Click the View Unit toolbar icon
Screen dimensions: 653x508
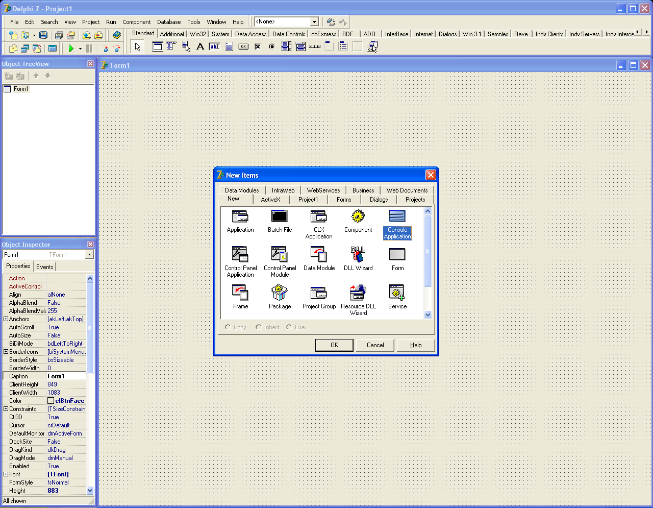coord(13,49)
